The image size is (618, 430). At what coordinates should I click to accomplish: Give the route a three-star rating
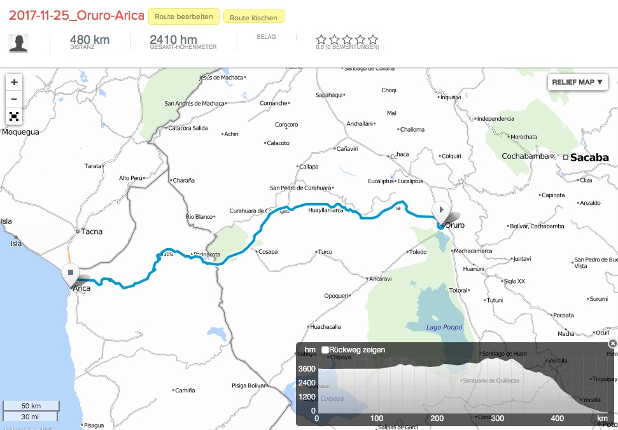(x=347, y=39)
